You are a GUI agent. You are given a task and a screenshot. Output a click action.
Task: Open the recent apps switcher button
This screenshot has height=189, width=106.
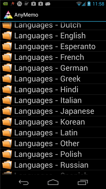pyautogui.click(x=83, y=182)
